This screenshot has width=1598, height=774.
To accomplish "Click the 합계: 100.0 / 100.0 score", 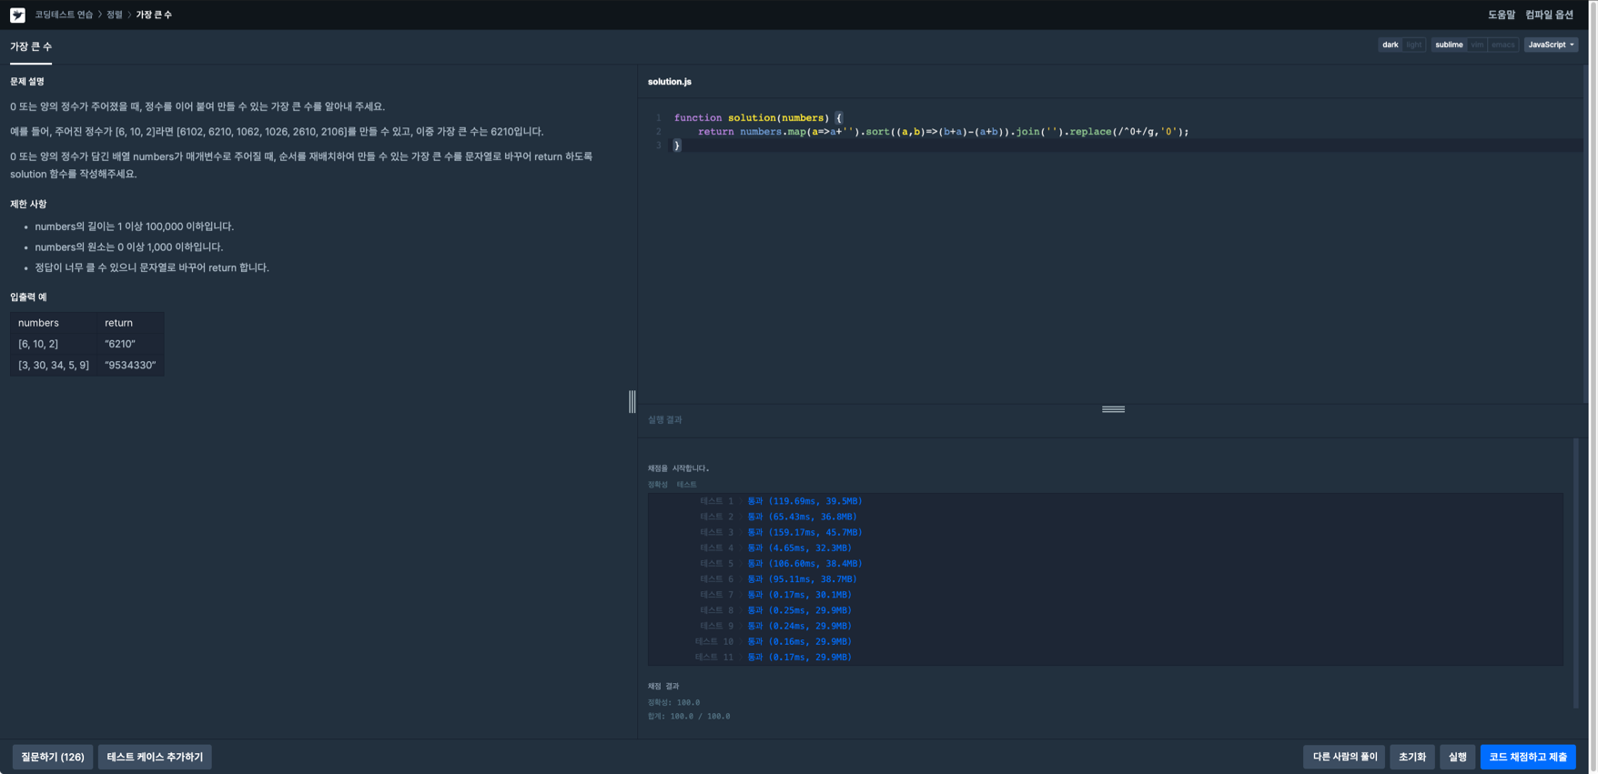I will pos(689,717).
